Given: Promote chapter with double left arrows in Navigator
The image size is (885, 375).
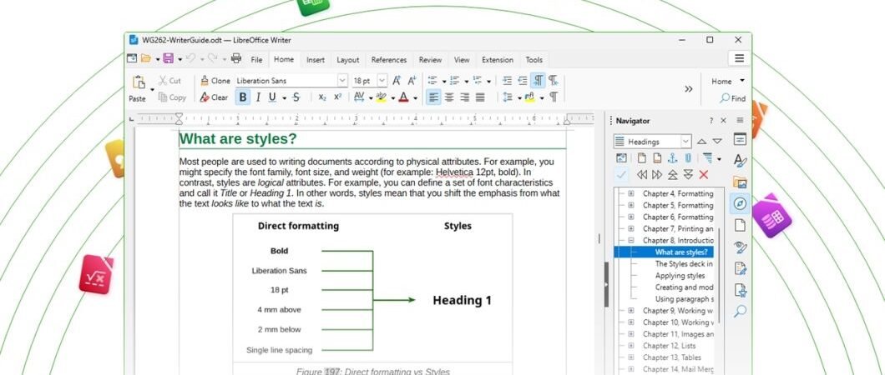Looking at the screenshot, I should [x=642, y=174].
